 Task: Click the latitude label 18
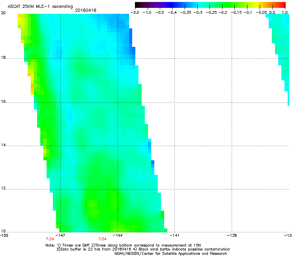[x=3, y=58]
